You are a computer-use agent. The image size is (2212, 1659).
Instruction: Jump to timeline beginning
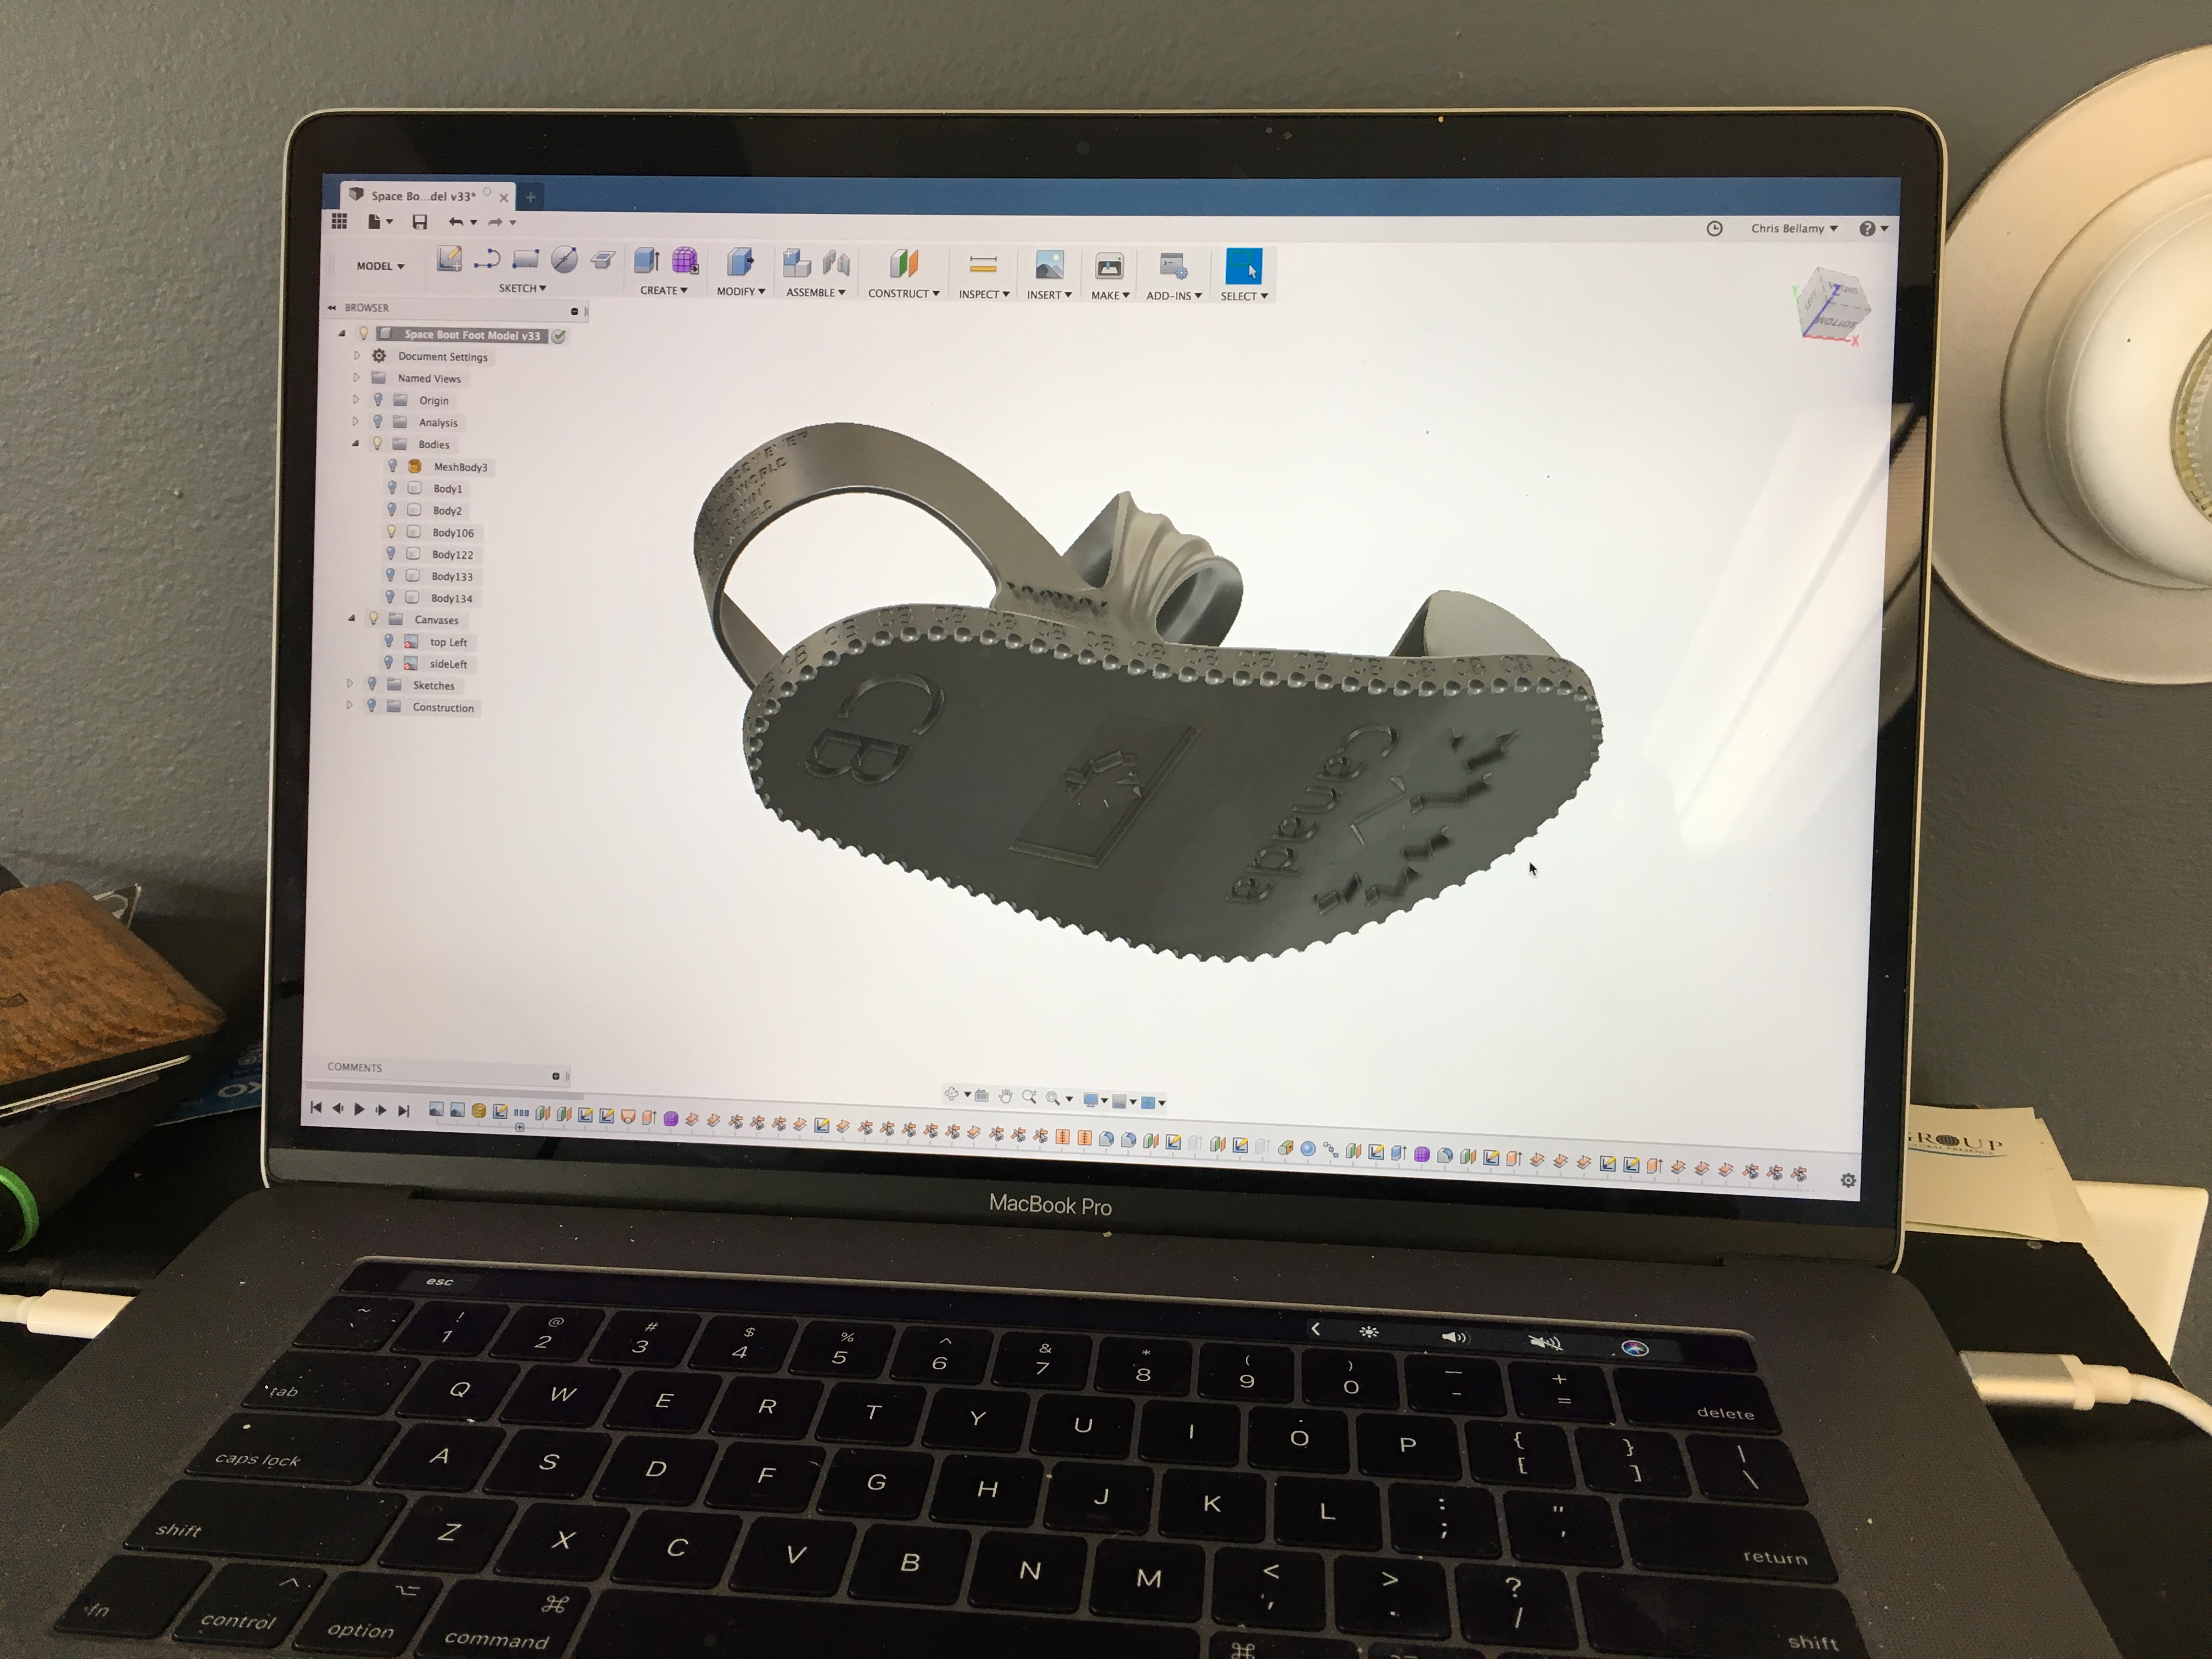(x=316, y=1108)
